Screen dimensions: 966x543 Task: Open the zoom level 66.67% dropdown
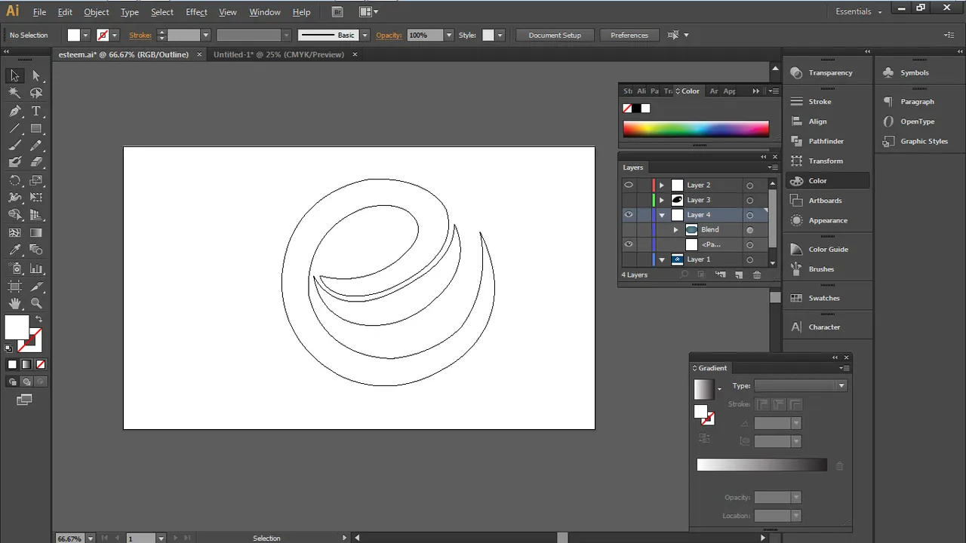pyautogui.click(x=91, y=538)
